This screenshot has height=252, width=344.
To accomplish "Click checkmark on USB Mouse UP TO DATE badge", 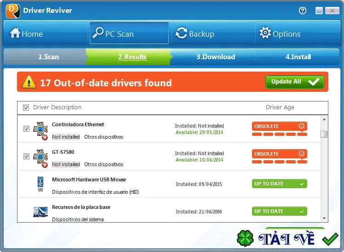I will (x=302, y=184).
